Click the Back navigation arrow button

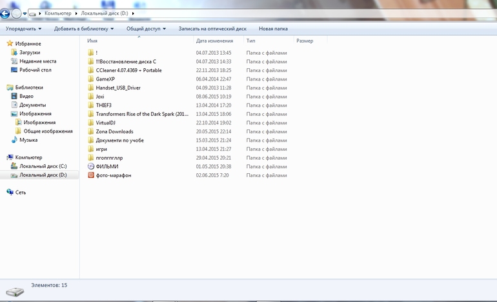(5, 14)
